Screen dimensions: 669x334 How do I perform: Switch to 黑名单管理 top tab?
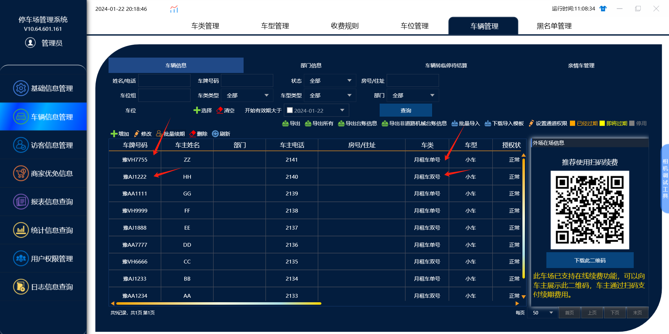554,26
